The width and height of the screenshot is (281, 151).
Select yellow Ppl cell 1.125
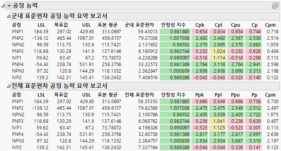218,128
